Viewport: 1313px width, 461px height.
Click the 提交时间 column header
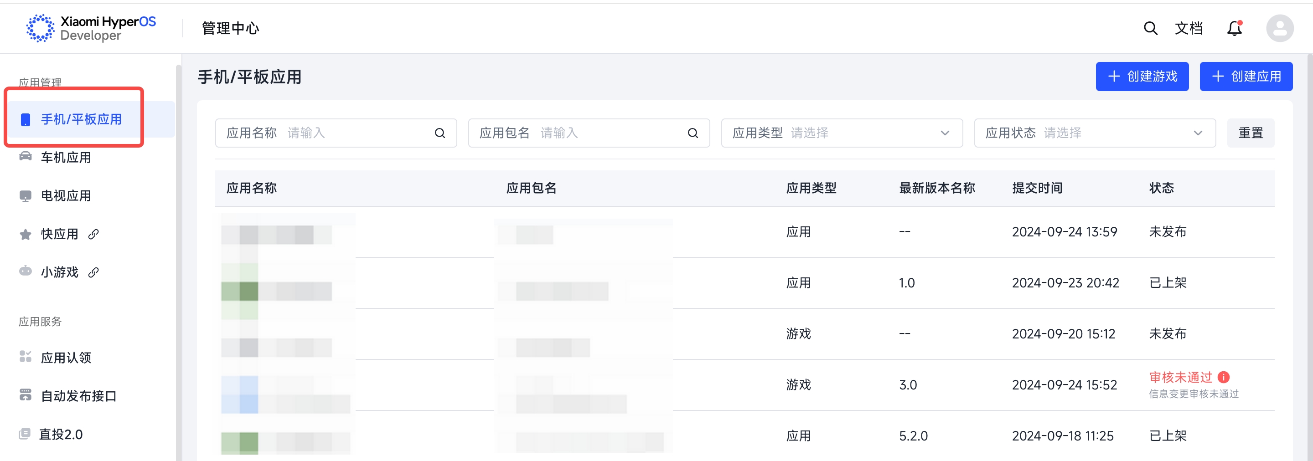(1037, 188)
